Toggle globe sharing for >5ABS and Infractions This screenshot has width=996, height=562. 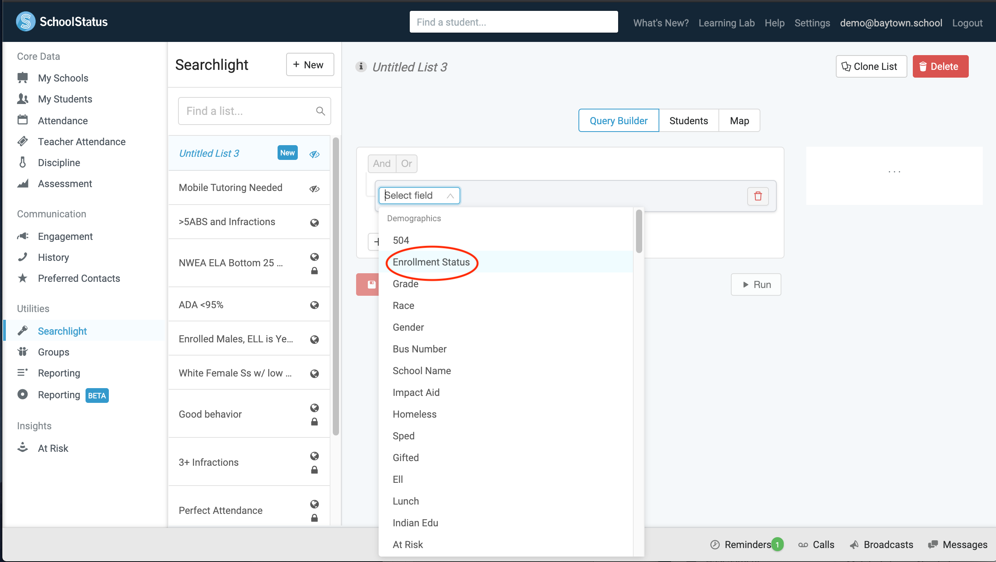click(315, 223)
